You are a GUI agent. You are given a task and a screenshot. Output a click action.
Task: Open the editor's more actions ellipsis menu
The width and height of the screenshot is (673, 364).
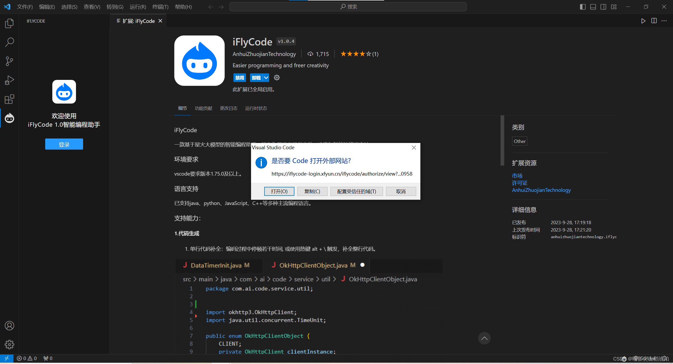pos(664,21)
